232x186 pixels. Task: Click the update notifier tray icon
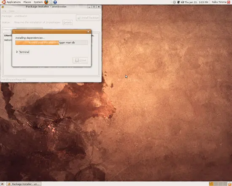pos(175,2)
